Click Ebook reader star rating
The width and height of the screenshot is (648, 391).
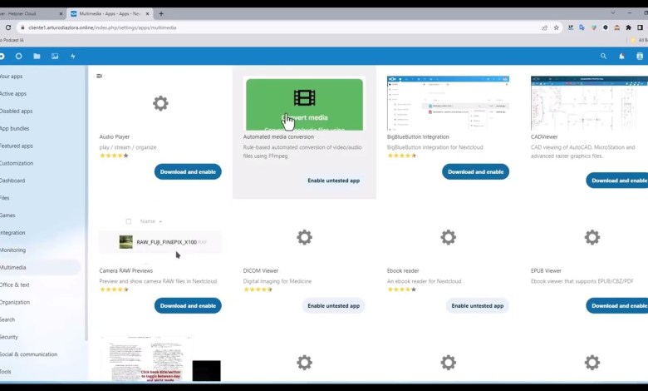pos(402,290)
